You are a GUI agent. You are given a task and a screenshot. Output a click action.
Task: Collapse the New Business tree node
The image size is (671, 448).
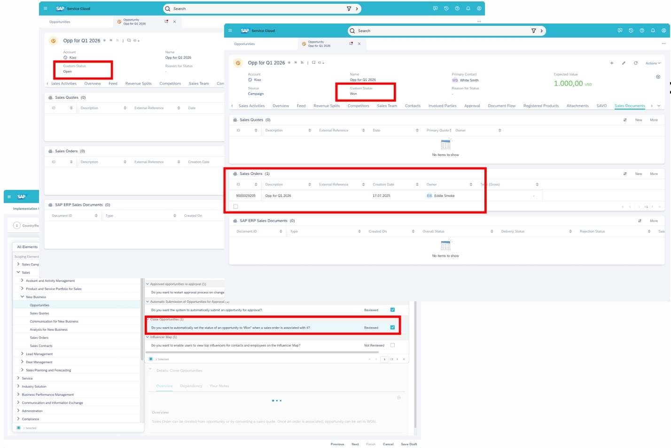click(x=22, y=297)
